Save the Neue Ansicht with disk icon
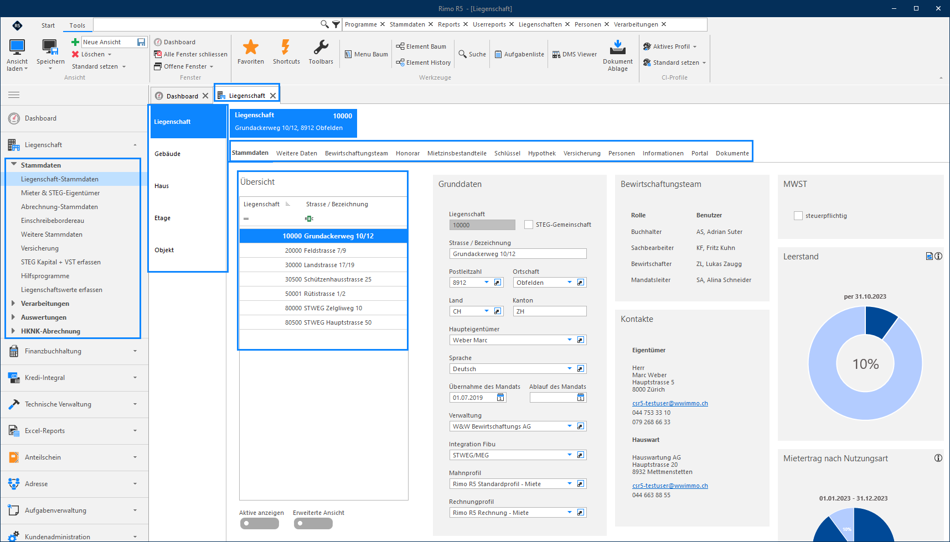Image resolution: width=950 pixels, height=542 pixels. click(141, 42)
